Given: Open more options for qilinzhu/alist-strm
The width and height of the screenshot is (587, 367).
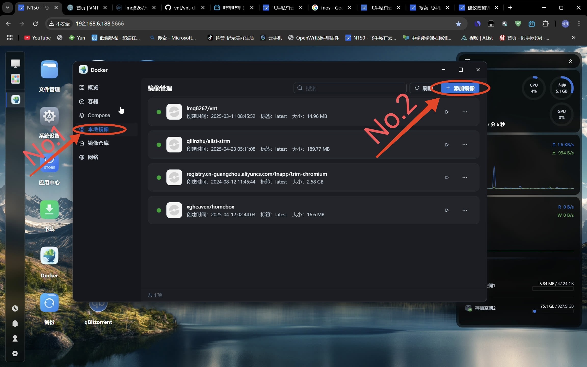Looking at the screenshot, I should (465, 145).
